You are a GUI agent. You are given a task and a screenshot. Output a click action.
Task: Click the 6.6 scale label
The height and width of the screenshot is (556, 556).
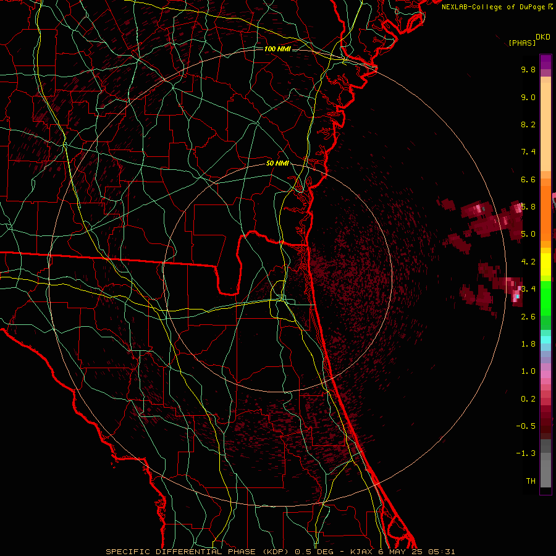coord(528,179)
